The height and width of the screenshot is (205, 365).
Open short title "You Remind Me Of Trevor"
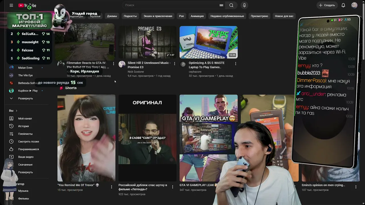(x=78, y=185)
